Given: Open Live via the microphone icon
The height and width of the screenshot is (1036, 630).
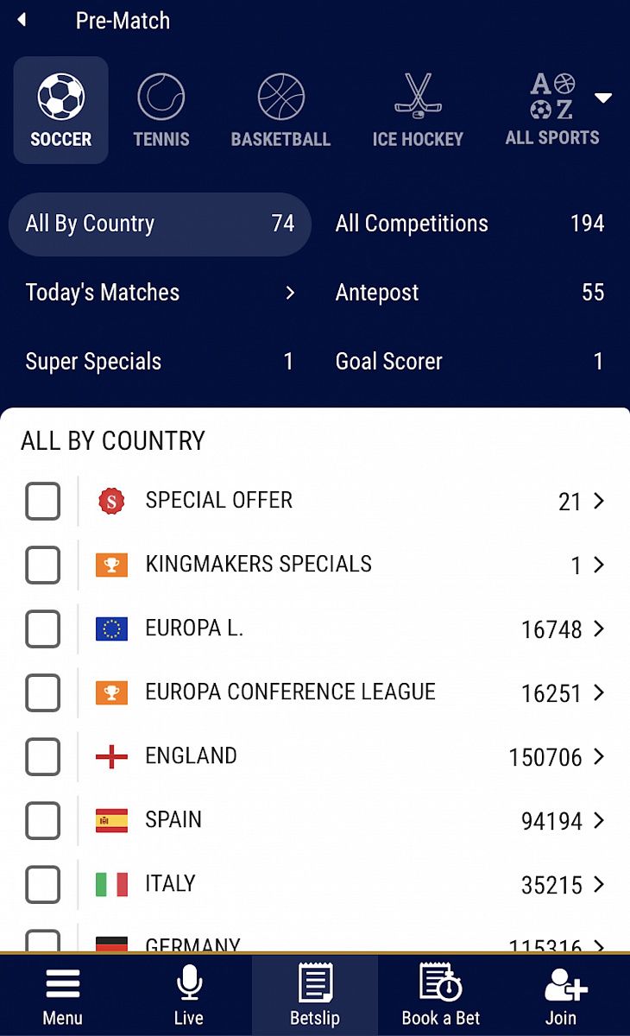Looking at the screenshot, I should (188, 985).
